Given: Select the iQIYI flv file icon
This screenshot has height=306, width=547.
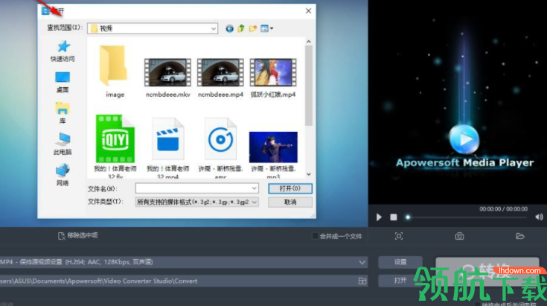Looking at the screenshot, I should point(115,138).
